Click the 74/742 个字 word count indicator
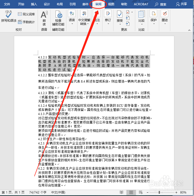The image size is (194, 196). 38,192
